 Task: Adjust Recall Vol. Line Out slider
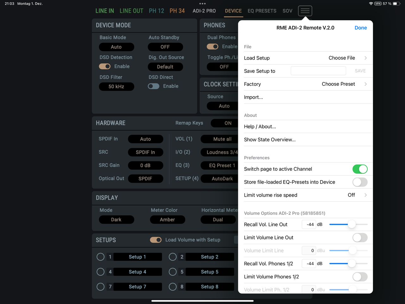click(348, 225)
